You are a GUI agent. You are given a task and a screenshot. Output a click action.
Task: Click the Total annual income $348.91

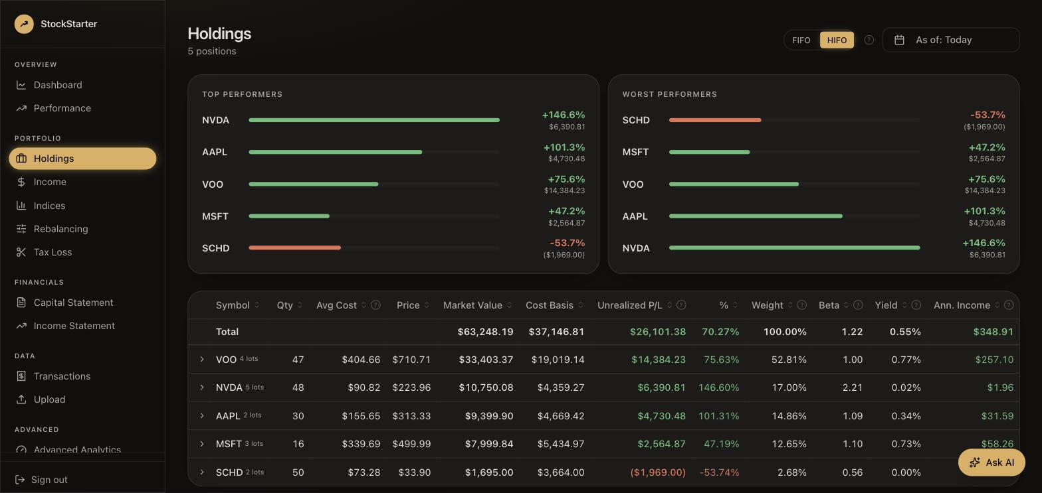(x=993, y=332)
